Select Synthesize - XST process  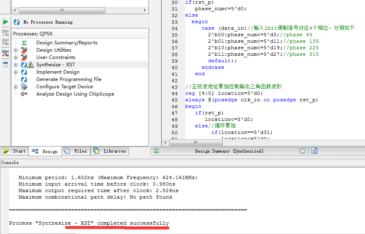point(55,65)
